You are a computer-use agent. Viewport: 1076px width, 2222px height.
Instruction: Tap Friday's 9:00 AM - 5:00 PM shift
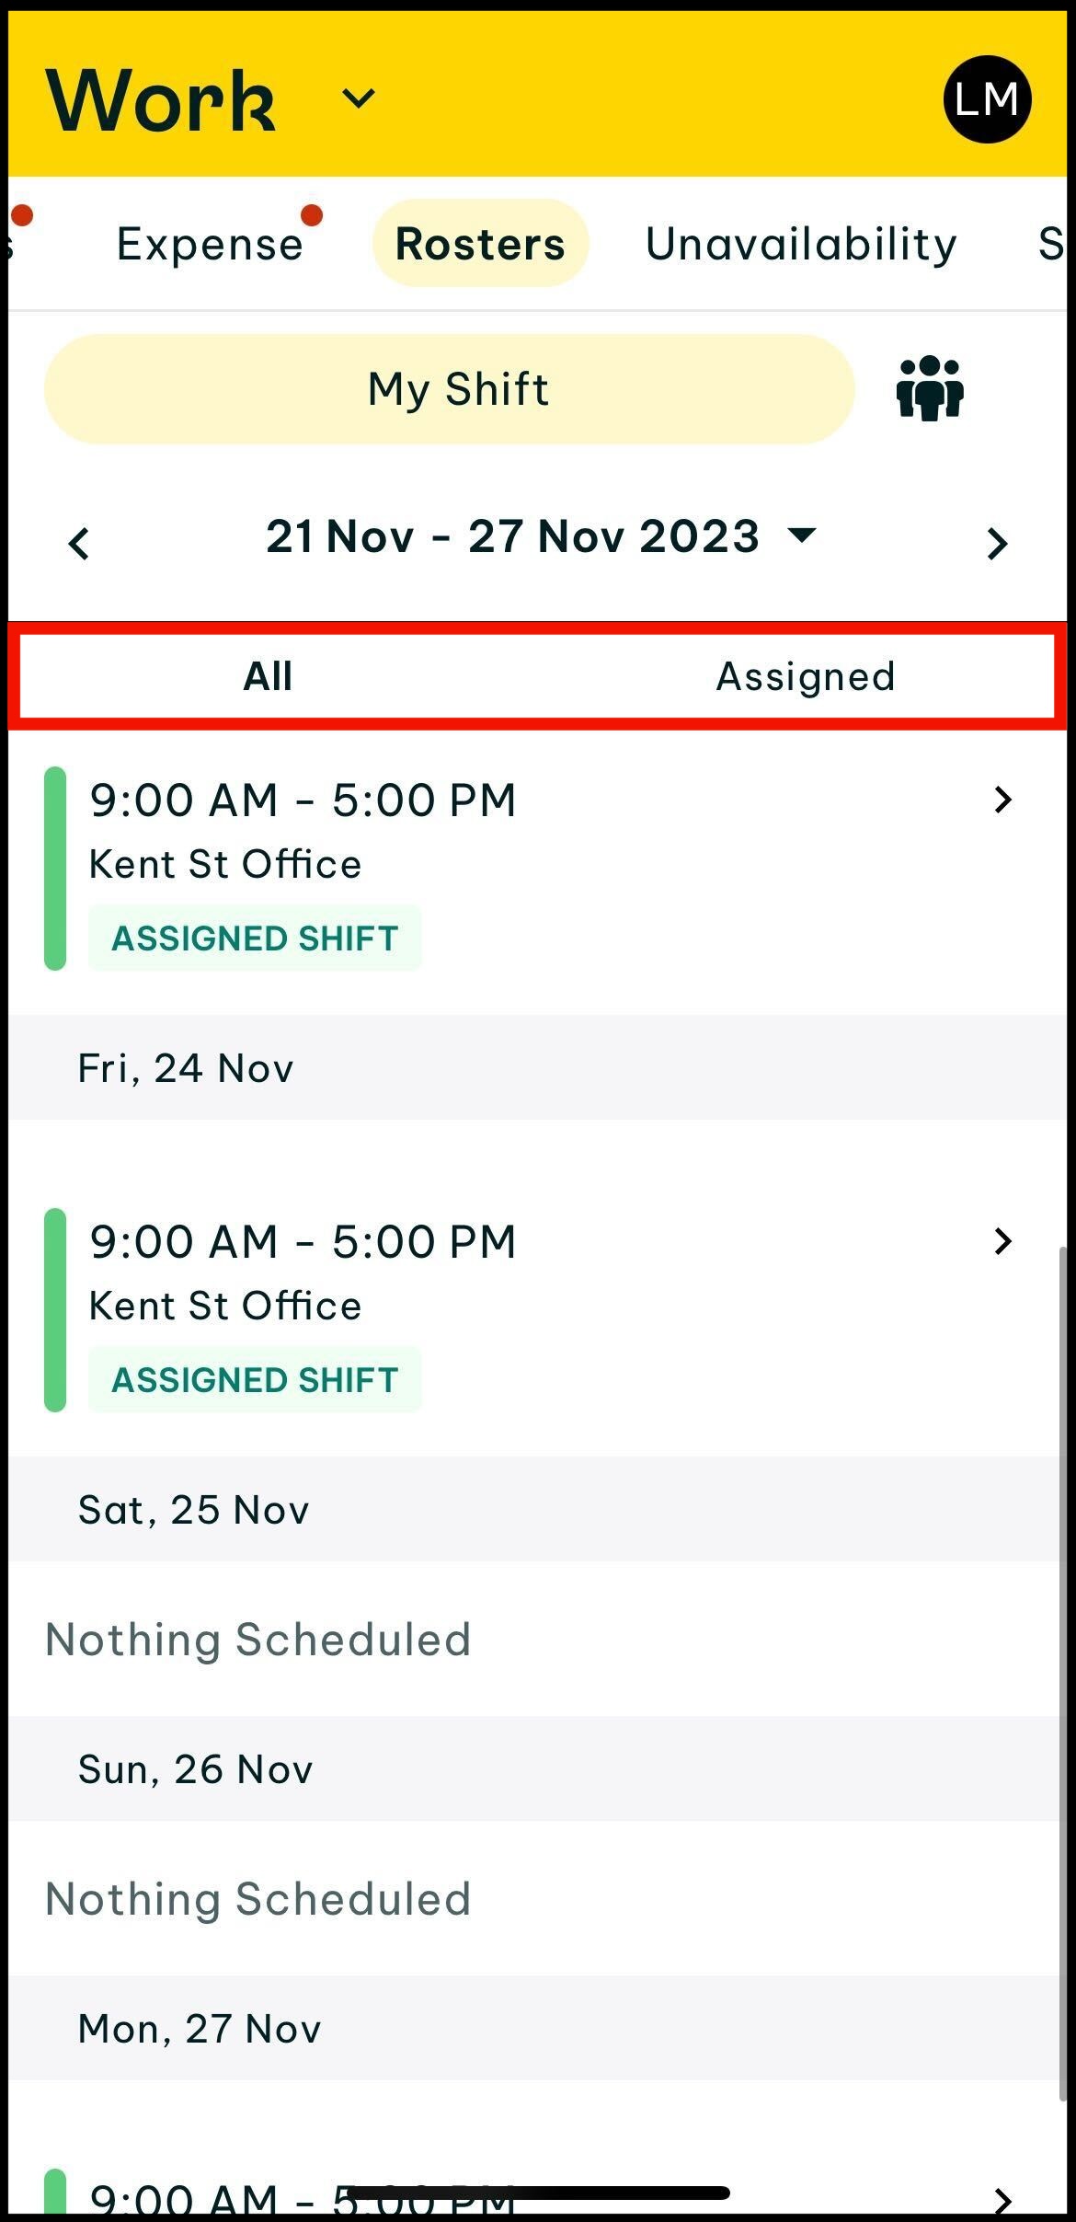pyautogui.click(x=303, y=1241)
